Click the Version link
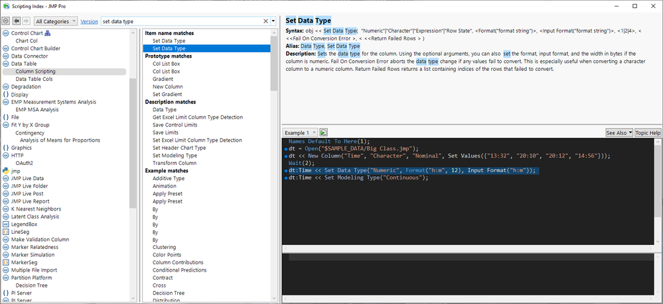Image resolution: width=663 pixels, height=304 pixels. (x=89, y=21)
